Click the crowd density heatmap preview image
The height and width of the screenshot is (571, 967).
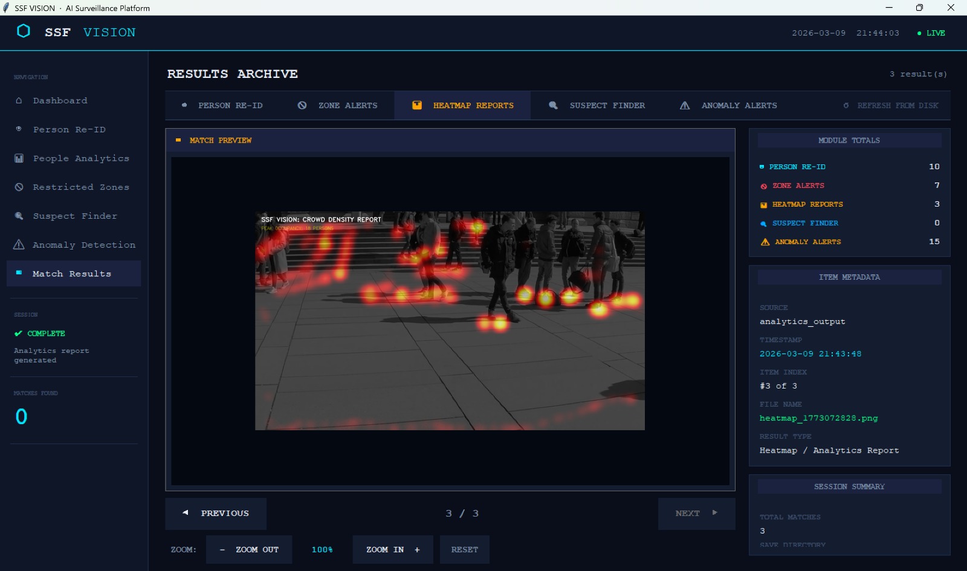(x=450, y=320)
